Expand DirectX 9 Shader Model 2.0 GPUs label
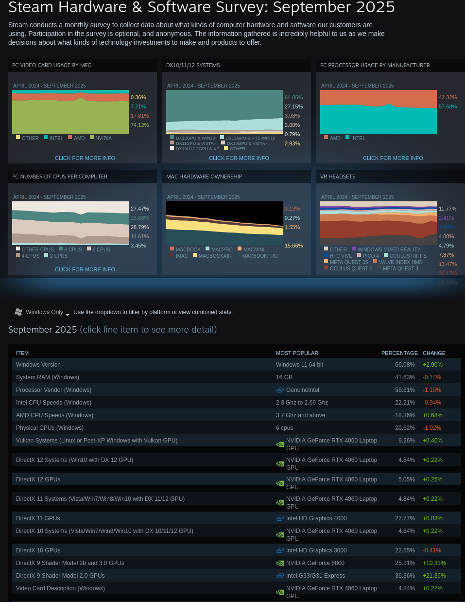 (60, 576)
